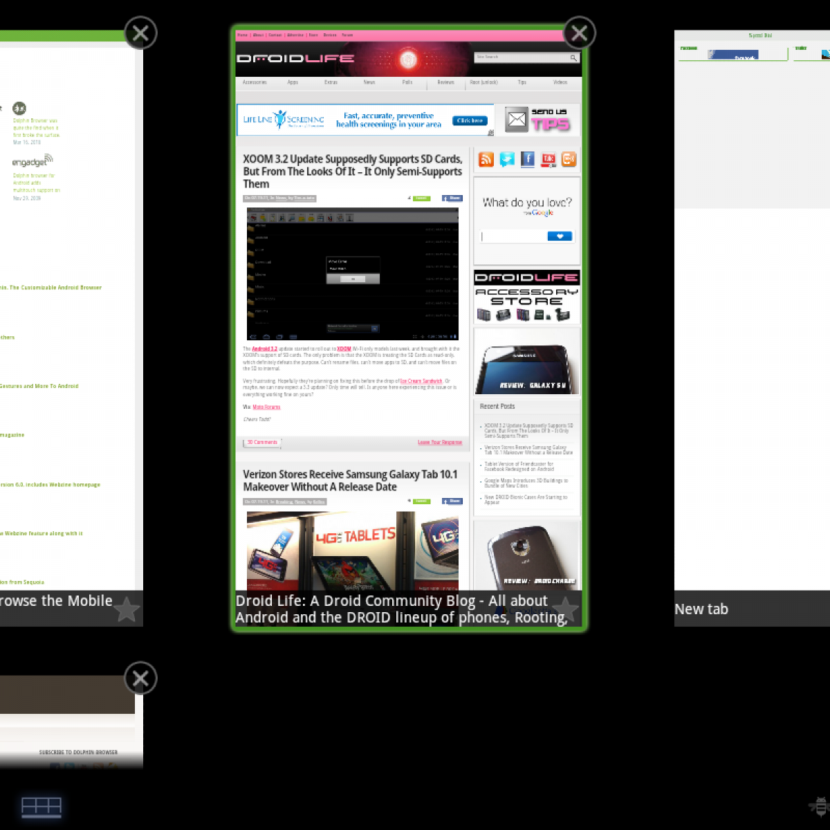Tap the Android bug icon in corner
The height and width of the screenshot is (830, 830).
820,806
